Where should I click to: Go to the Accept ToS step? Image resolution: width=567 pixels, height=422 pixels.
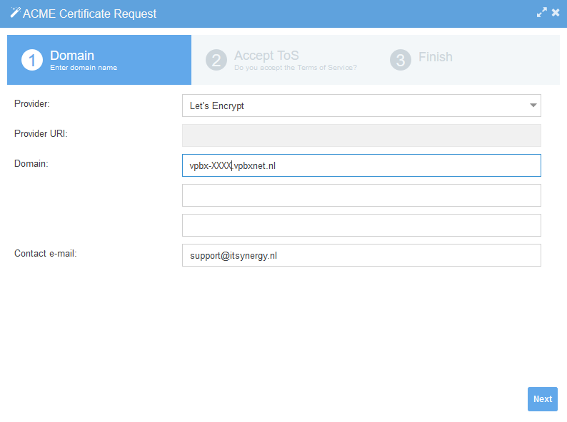(283, 60)
